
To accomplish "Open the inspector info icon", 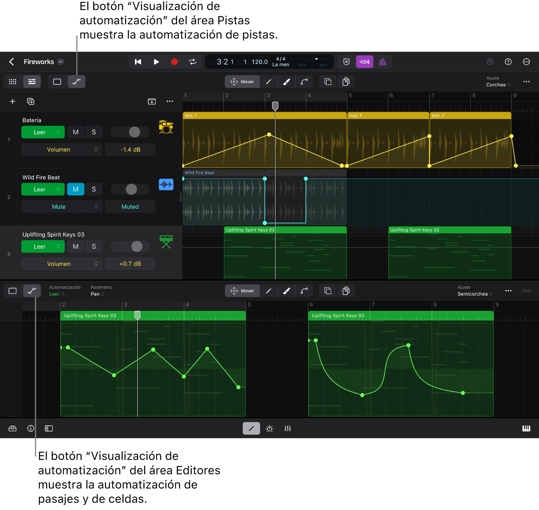I will [x=31, y=429].
